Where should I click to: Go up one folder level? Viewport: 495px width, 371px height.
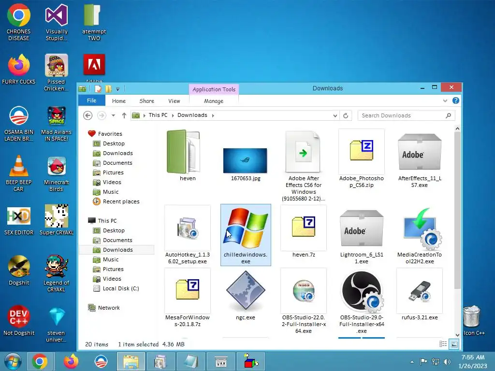coord(124,115)
